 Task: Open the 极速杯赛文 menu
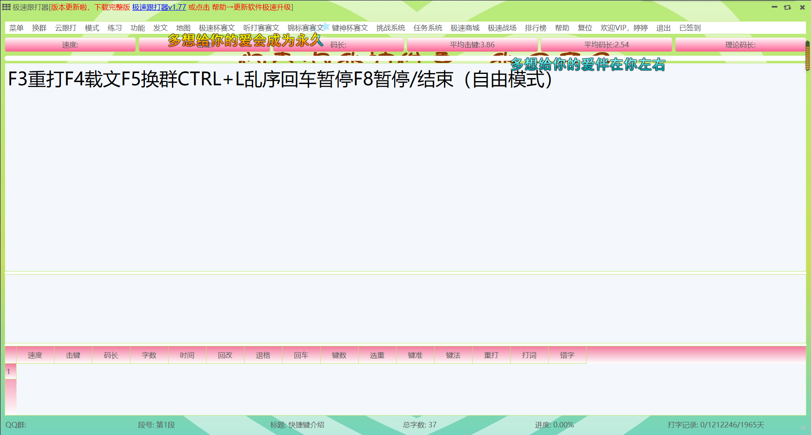pyautogui.click(x=217, y=28)
